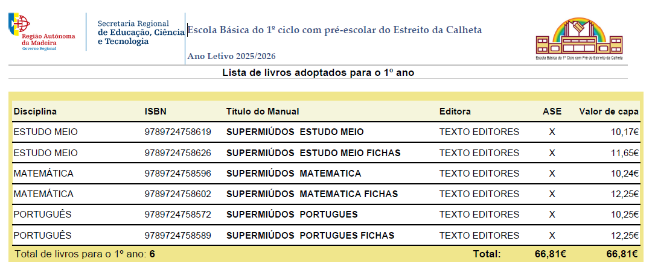Click ISBN 9789724758619 in first row
This screenshot has width=655, height=270.
point(178,132)
